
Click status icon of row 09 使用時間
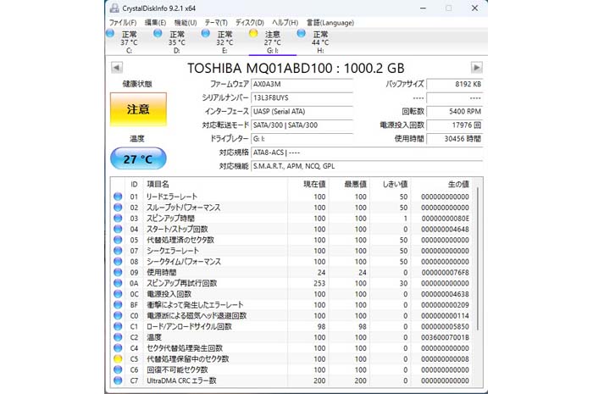click(x=118, y=272)
